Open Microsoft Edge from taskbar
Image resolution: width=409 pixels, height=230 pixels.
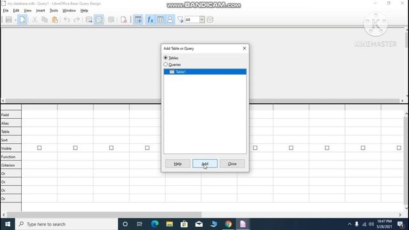coord(155,224)
